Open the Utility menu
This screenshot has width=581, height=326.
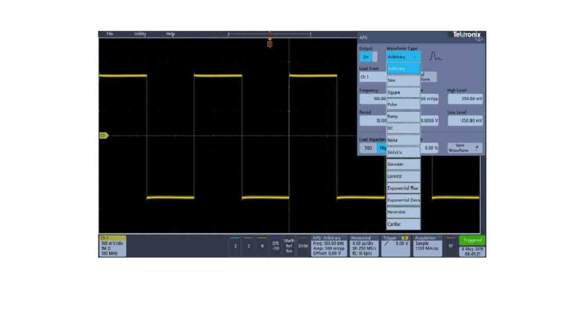(140, 34)
